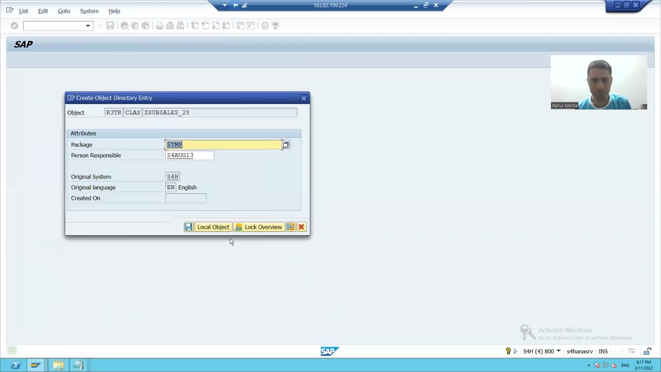Click the Back toolbar icon
The image size is (661, 372).
tap(124, 25)
